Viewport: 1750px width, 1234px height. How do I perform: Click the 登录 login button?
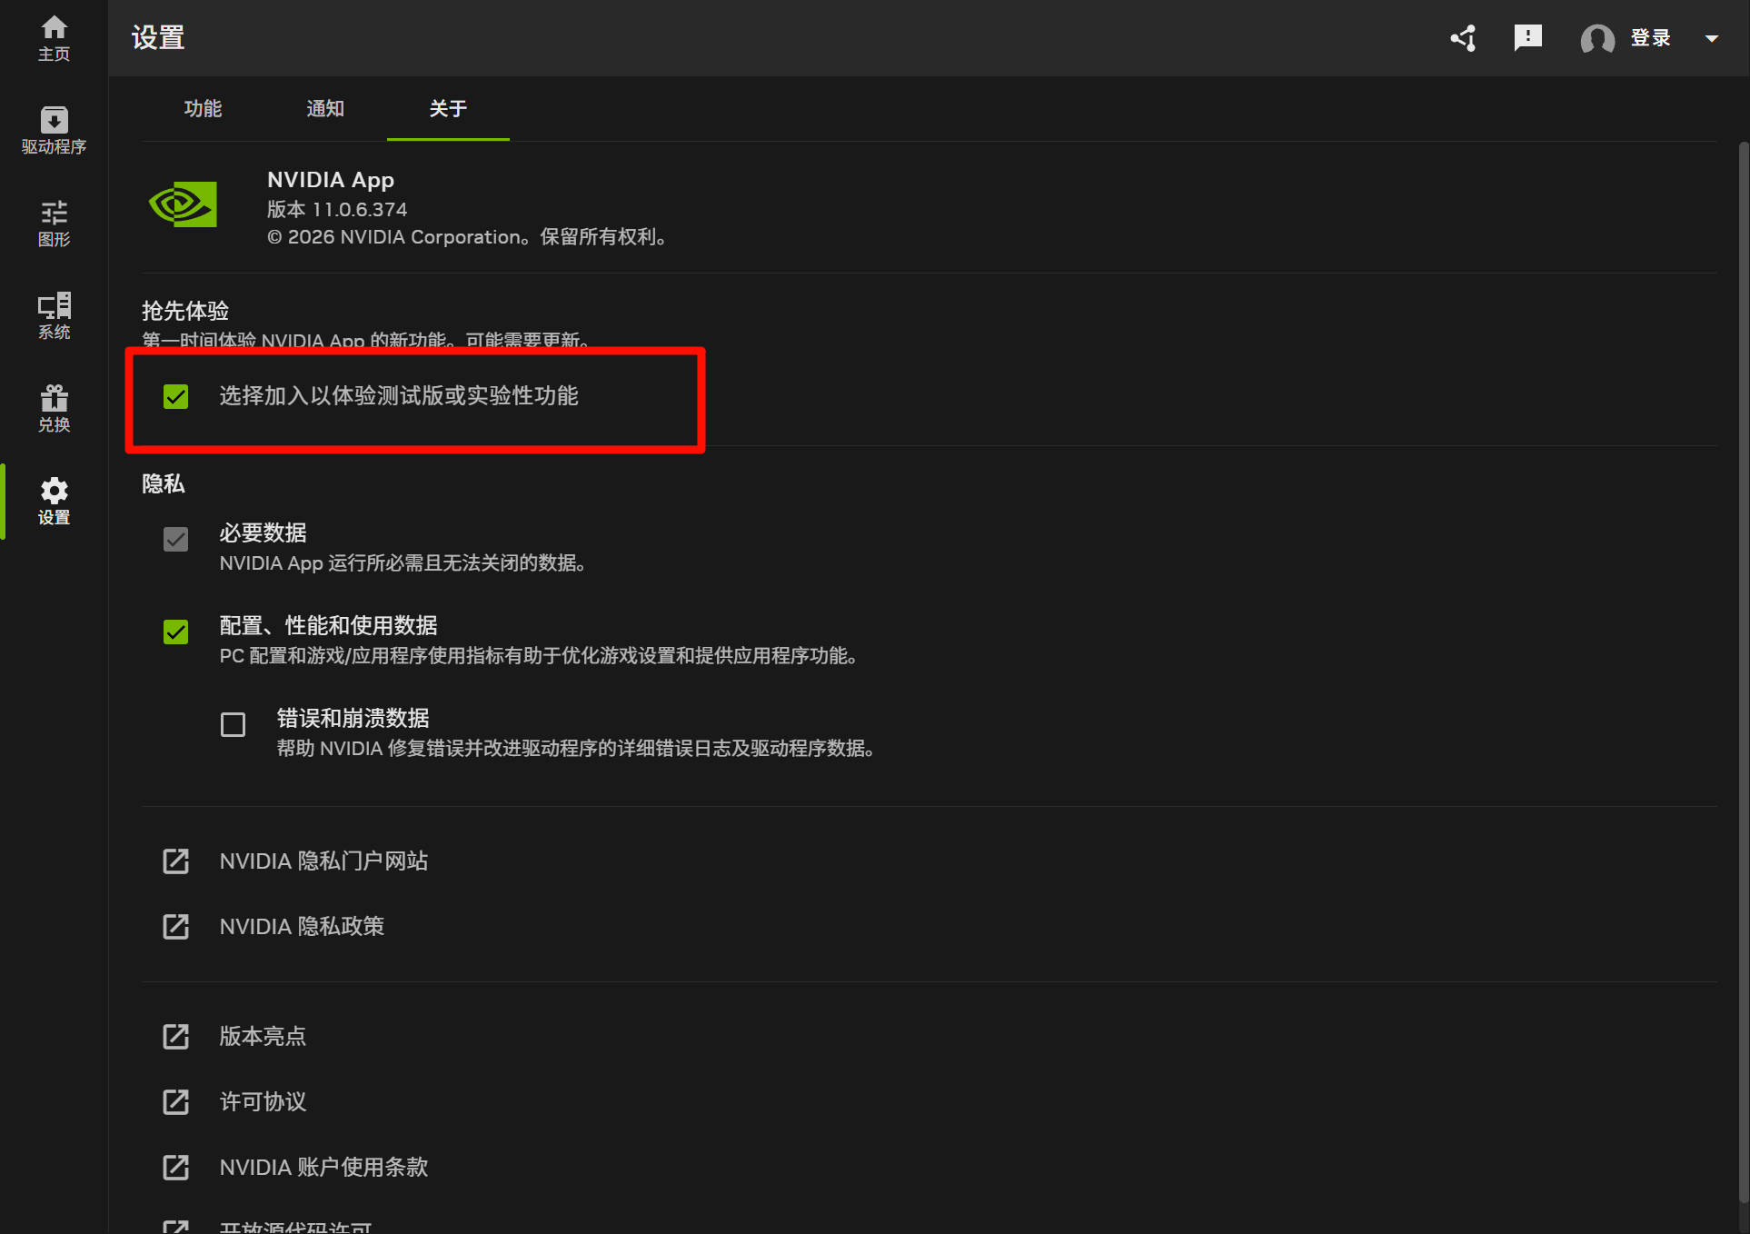point(1650,38)
